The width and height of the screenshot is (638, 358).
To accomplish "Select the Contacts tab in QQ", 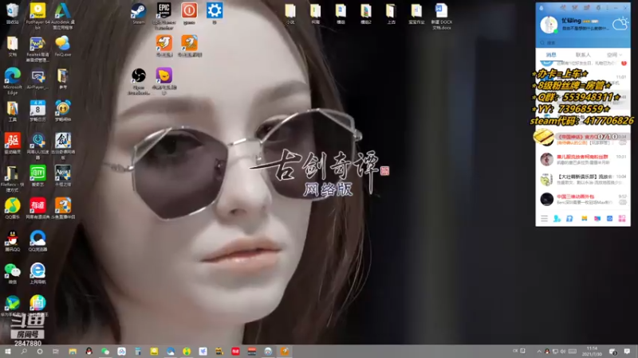I will coord(583,54).
